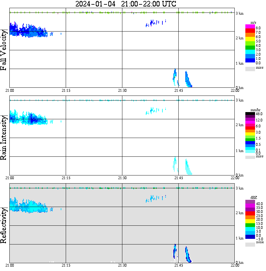The height and width of the screenshot is (271, 266).
Task: Select the yellow swatch in the dBZ legend
Action: pos(250,221)
